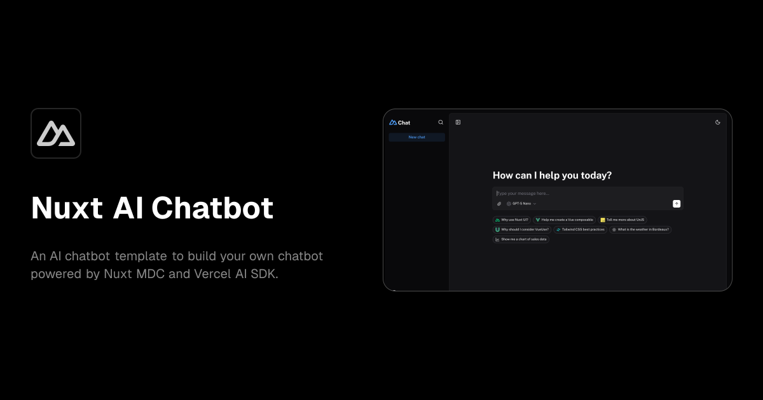Viewport: 763px width, 400px height.
Task: Click the 'Nuxt AI Chatbot' title
Action: [153, 208]
